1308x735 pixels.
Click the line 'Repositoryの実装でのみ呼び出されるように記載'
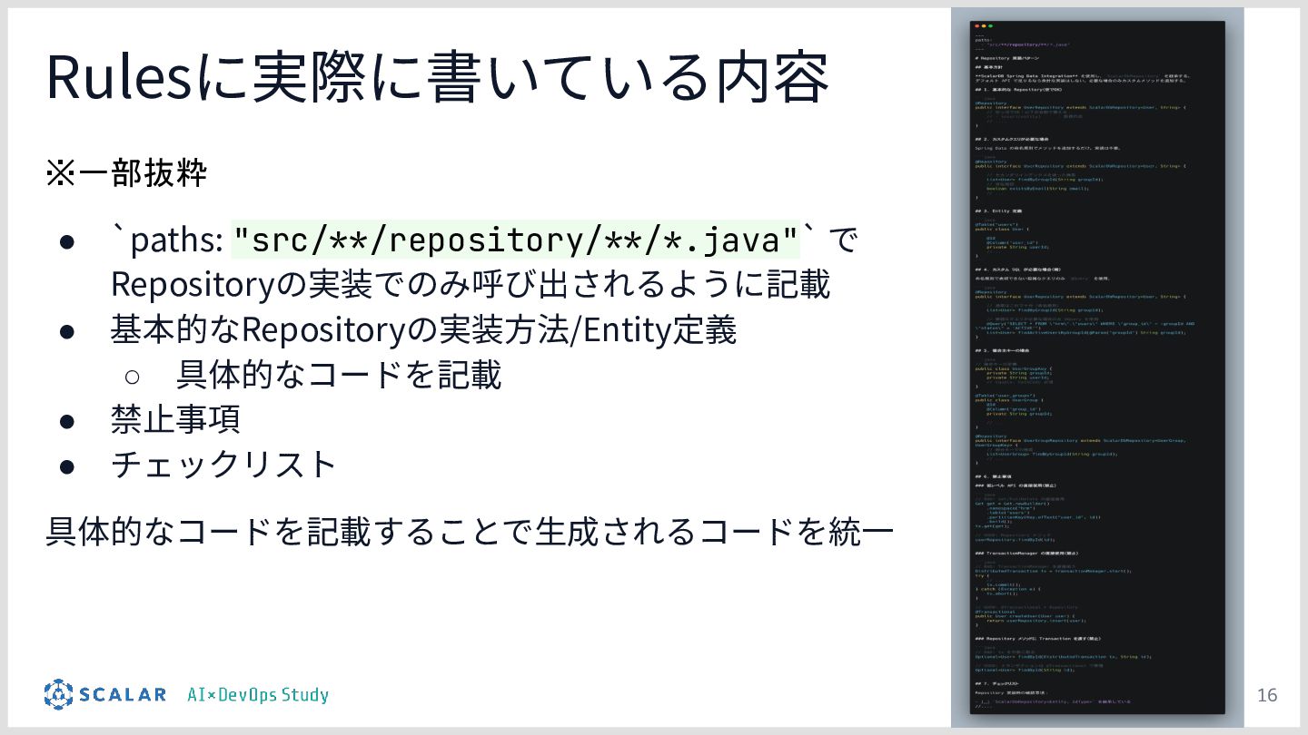pos(471,283)
